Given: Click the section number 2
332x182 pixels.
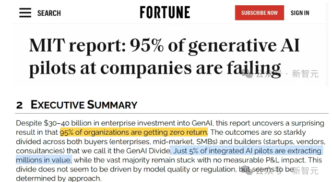Looking at the screenshot, I should (19, 105).
